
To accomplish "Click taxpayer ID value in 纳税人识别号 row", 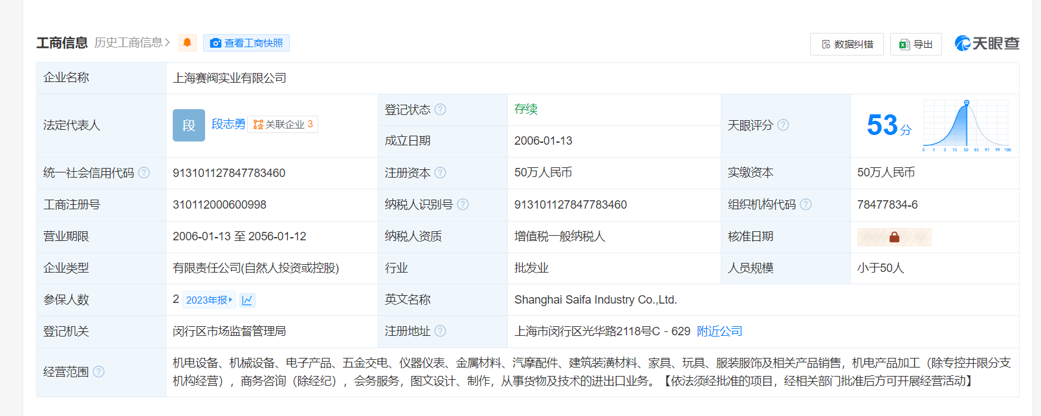I will click(571, 205).
